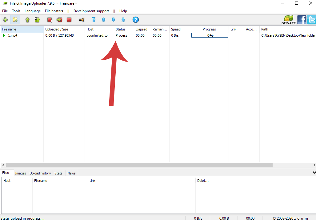Switch to the Upload history tab
The image size is (316, 220).
[x=40, y=173]
